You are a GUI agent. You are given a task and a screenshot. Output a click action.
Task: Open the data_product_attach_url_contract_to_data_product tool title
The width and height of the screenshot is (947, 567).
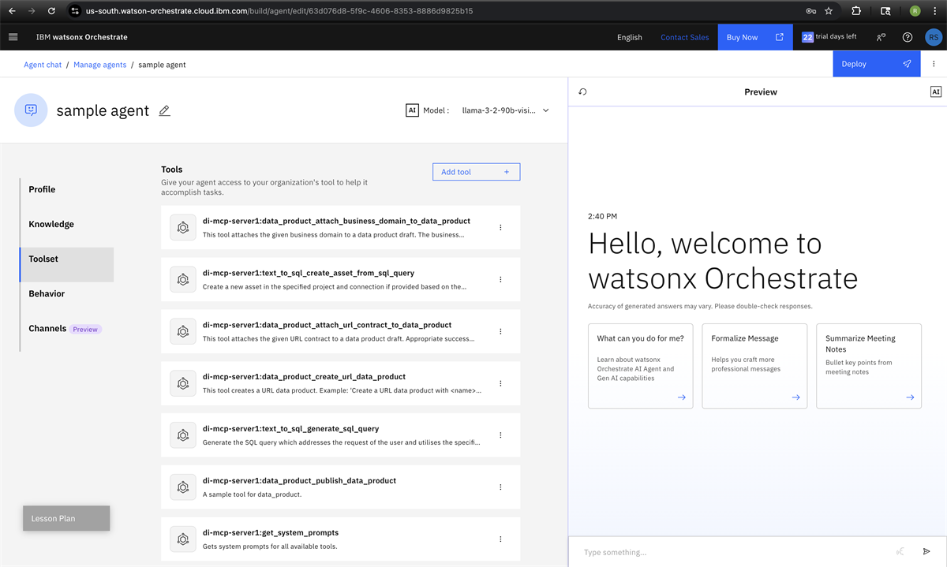[x=328, y=325]
